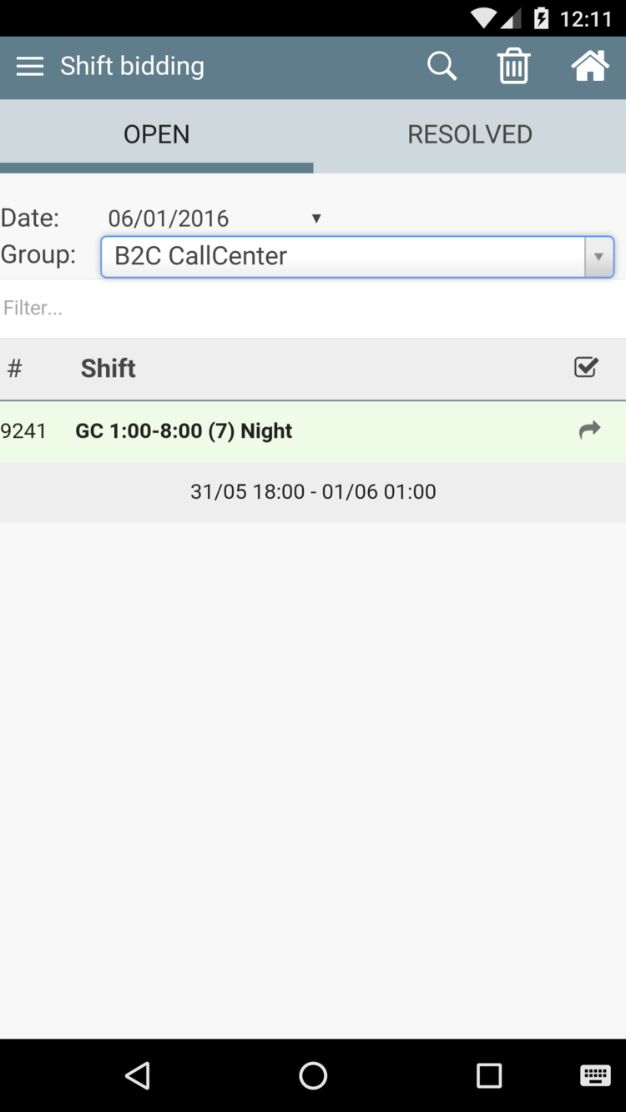Screen dimensions: 626x1112
Task: Focus the Filter text field
Action: (313, 309)
